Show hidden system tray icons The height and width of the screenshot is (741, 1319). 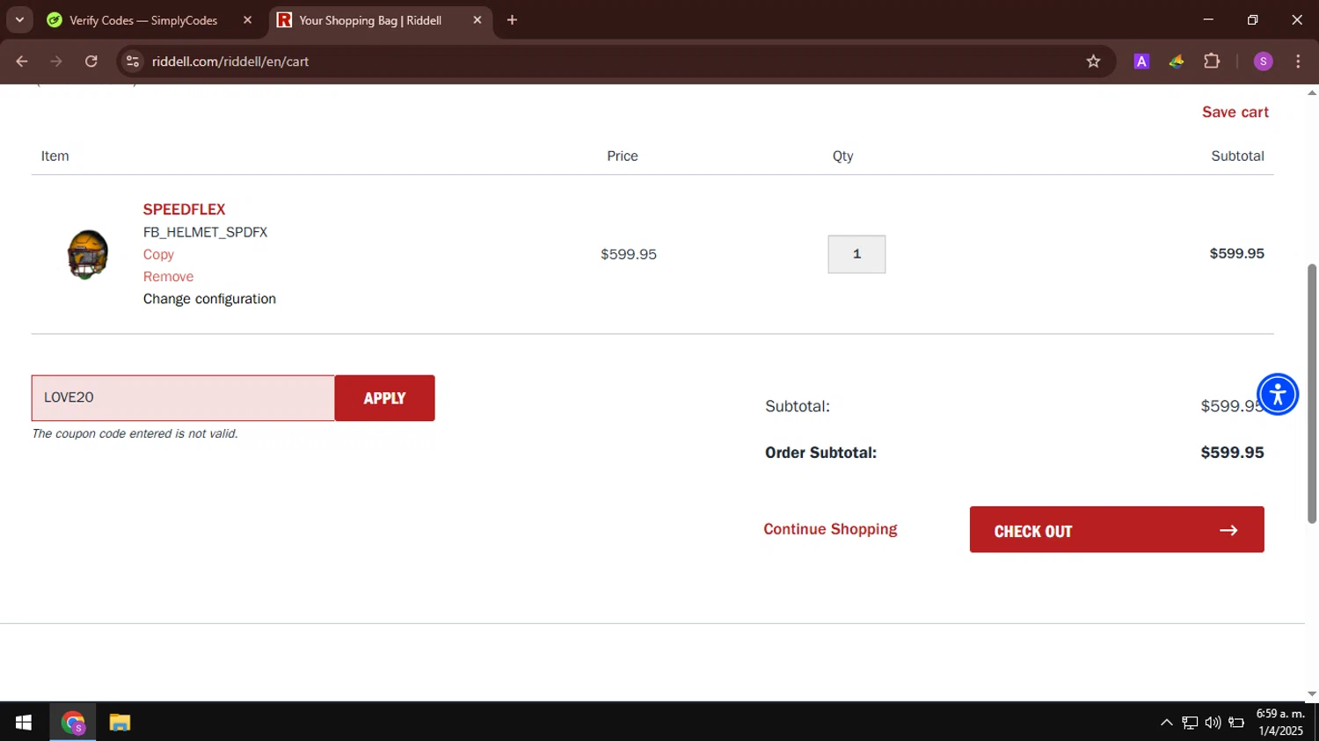[x=1166, y=723]
